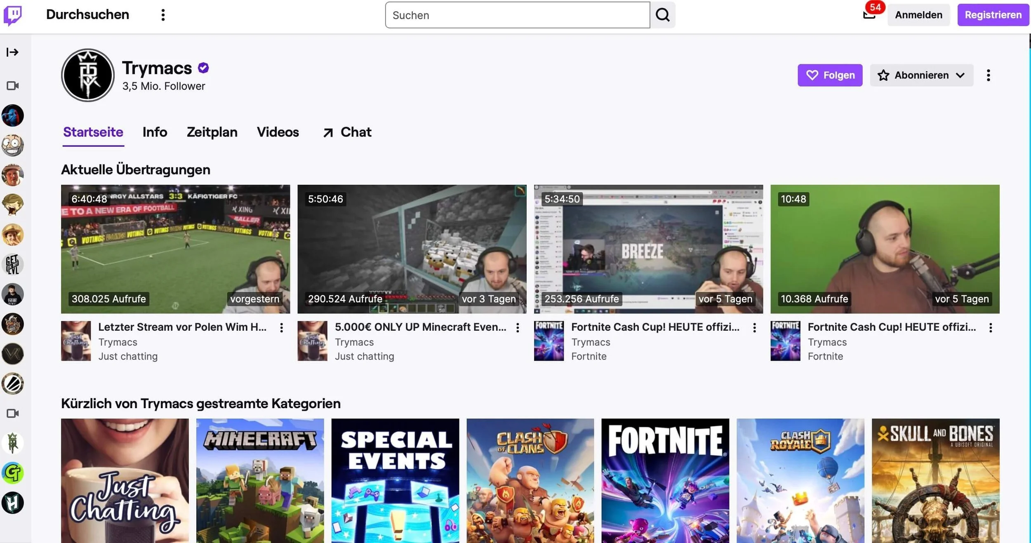Click the Registrieren button
Viewport: 1031px width, 543px height.
[993, 15]
